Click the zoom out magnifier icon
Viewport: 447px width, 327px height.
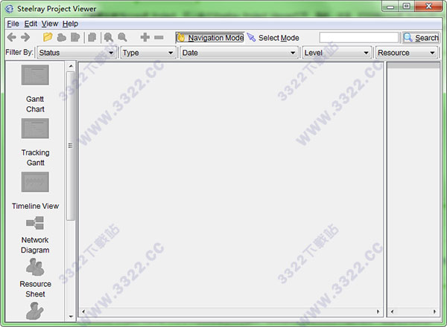[122, 37]
